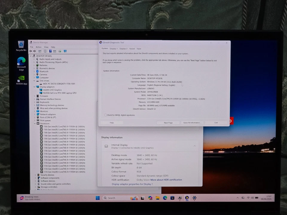Viewport: 287px width, 215px height.
Task: Click Help button in DirectX Diagnostic Tool
Action: pos(112,123)
